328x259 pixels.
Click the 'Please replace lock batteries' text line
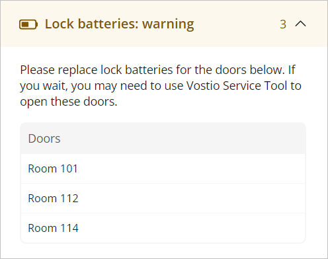point(157,70)
